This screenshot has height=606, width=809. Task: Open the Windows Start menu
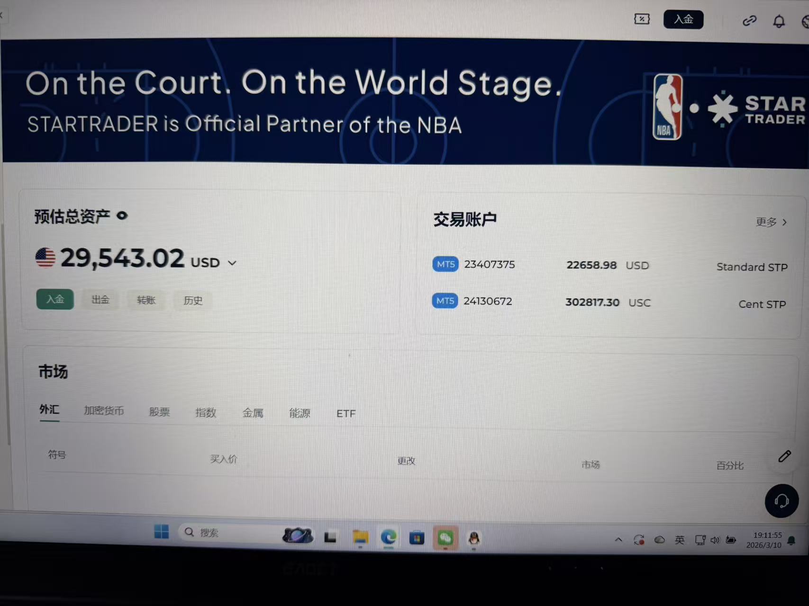coord(162,532)
